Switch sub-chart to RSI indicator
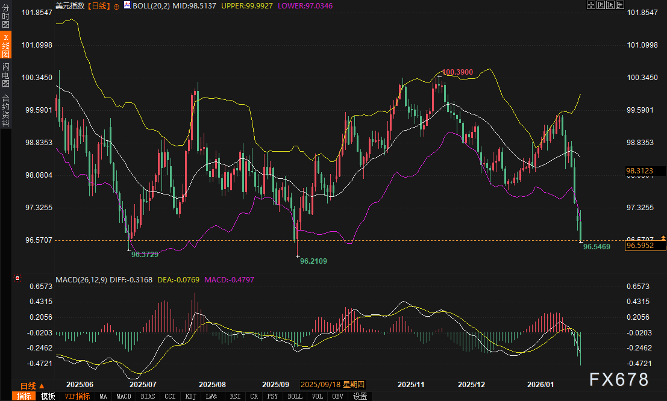667x401 pixels. [x=235, y=396]
